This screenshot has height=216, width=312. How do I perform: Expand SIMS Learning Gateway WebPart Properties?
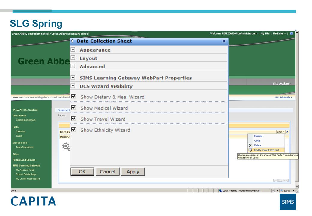pos(73,78)
